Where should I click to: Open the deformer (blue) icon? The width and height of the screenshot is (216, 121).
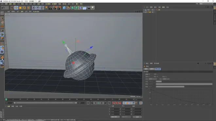coord(81,8)
